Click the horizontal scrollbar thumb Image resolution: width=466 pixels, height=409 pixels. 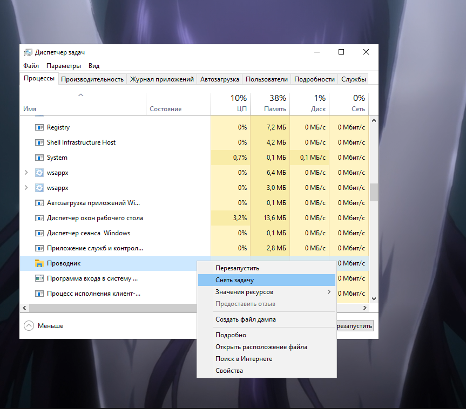113,308
